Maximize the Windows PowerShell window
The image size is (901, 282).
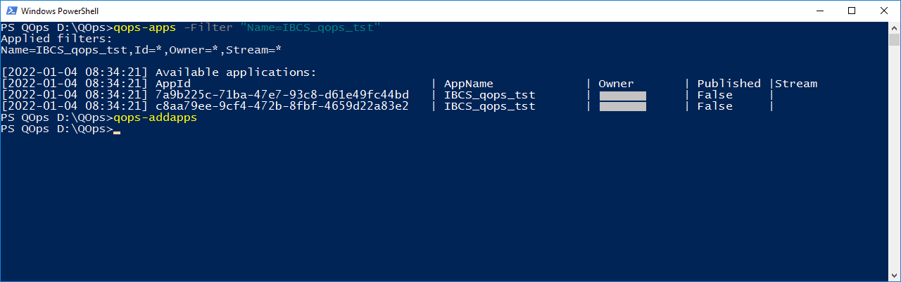coord(852,11)
